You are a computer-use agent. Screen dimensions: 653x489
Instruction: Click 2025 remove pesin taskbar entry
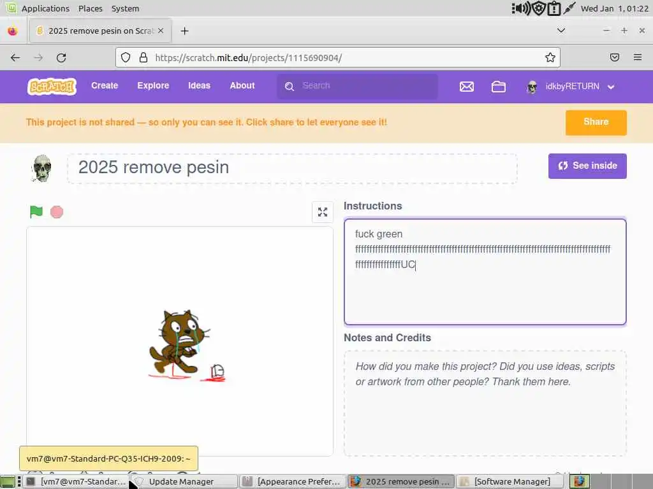401,481
